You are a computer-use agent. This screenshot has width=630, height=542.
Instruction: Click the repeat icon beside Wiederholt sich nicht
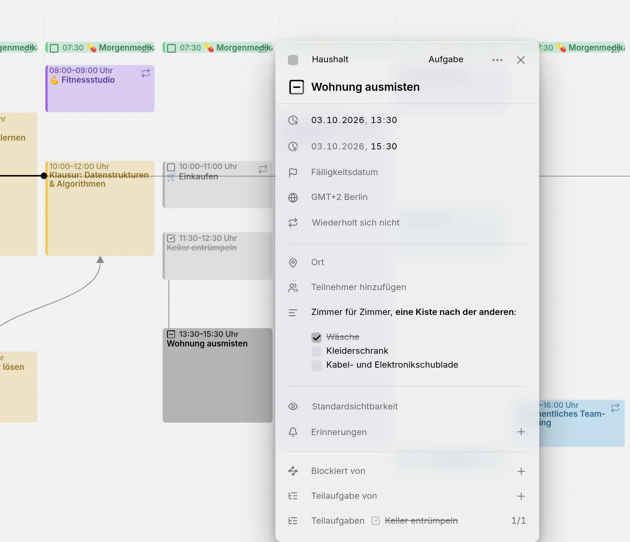(x=293, y=223)
